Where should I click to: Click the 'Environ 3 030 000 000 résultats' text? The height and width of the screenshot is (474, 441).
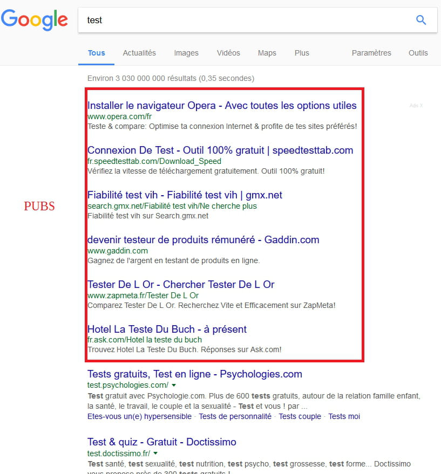click(x=171, y=78)
